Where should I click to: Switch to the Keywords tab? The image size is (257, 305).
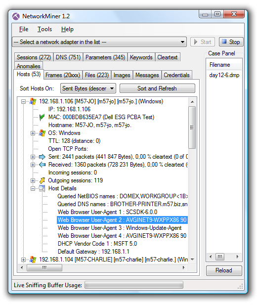(141, 57)
